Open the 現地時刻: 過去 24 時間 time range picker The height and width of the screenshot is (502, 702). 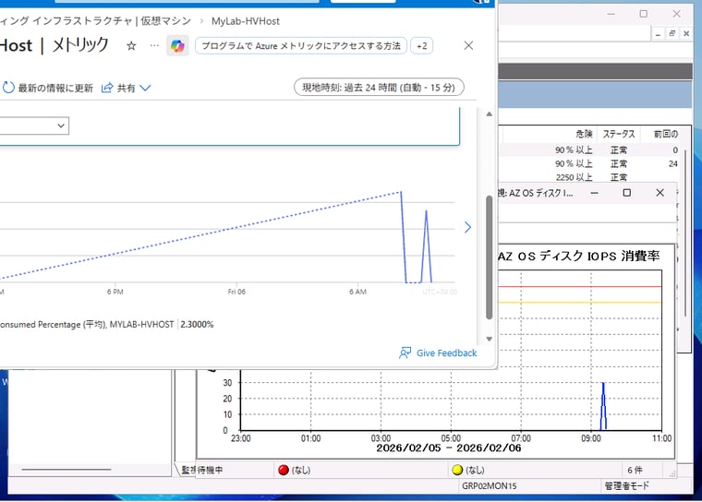coord(379,88)
